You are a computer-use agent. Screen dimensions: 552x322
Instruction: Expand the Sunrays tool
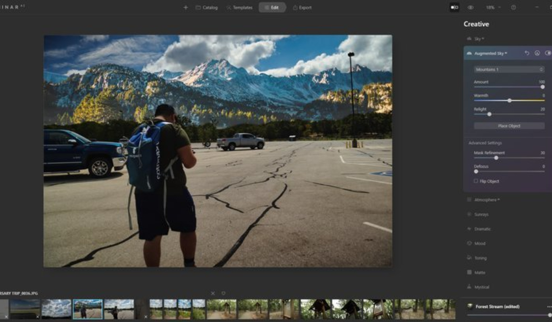click(x=481, y=214)
